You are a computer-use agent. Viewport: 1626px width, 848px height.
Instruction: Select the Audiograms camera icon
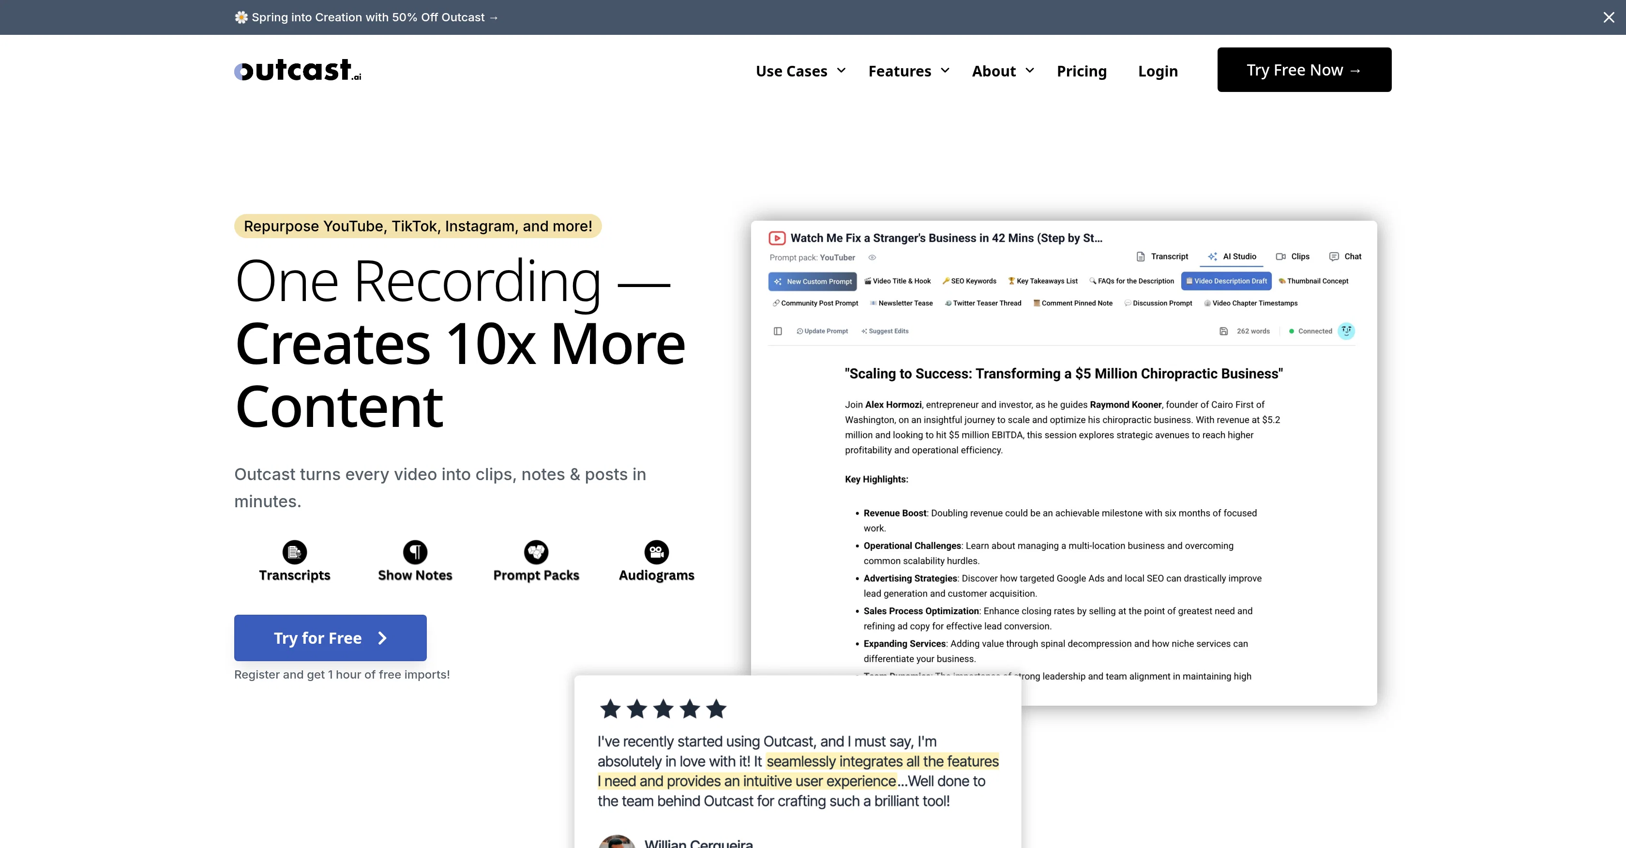pos(657,552)
